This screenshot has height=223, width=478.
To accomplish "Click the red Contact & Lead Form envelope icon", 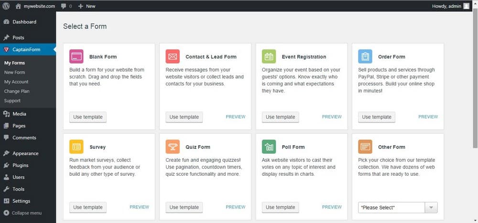I will point(173,56).
